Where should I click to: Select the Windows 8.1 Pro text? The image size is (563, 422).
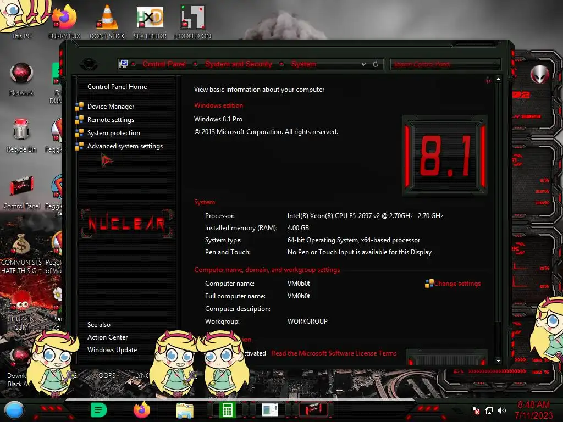[218, 119]
